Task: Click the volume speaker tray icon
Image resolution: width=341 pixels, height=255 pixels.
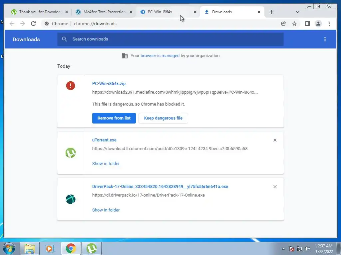Action: [307, 249]
